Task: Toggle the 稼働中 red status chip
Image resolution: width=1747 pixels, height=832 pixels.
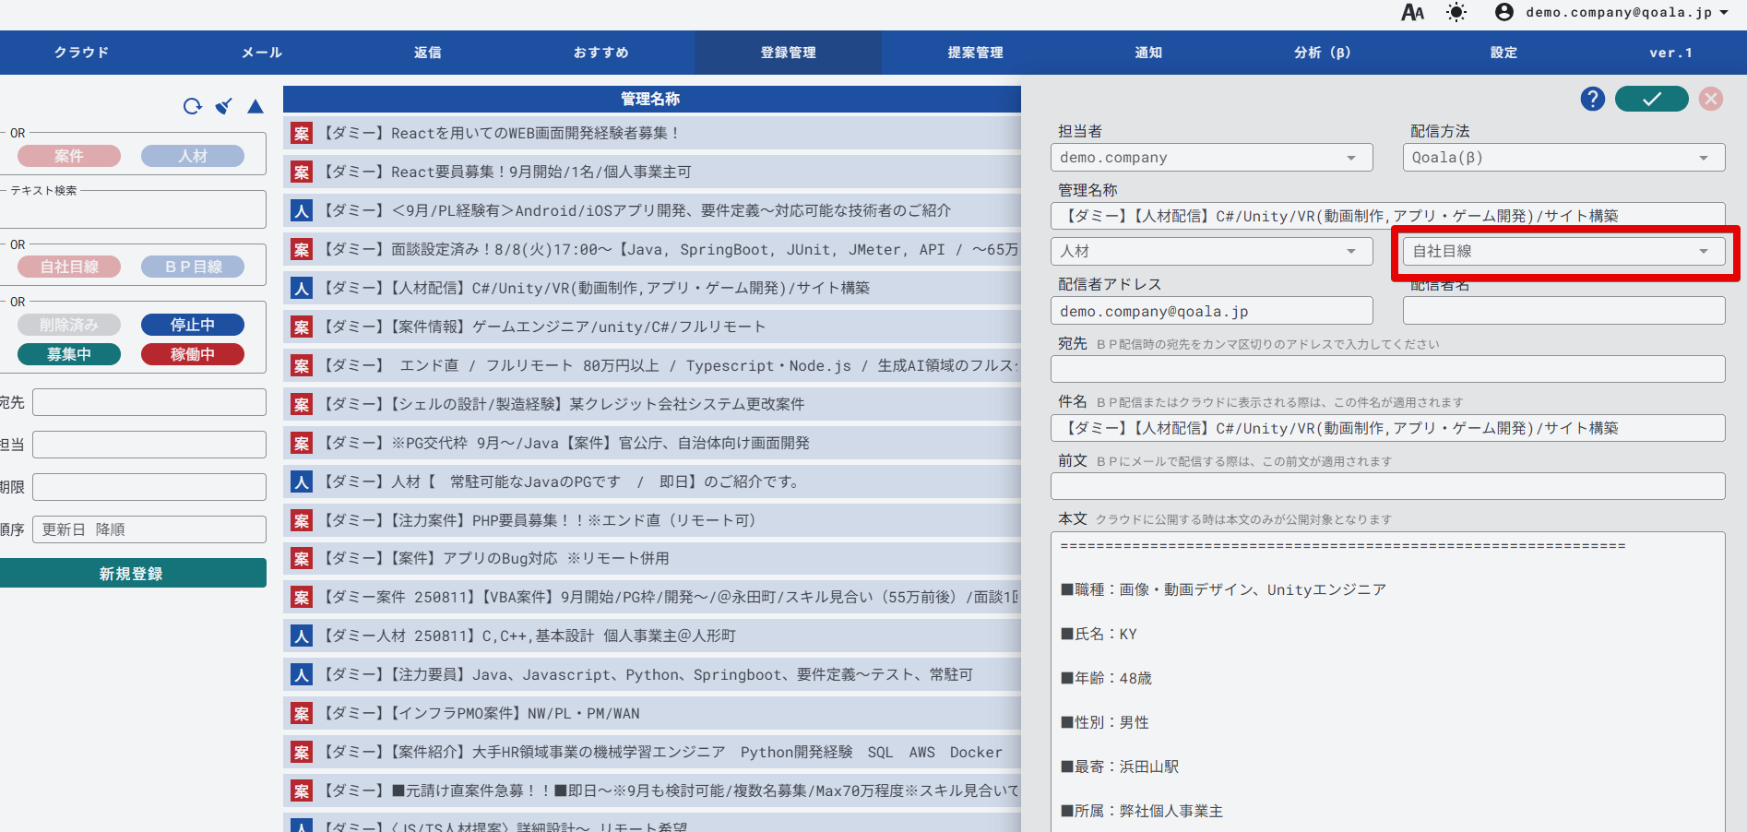Action: point(193,354)
